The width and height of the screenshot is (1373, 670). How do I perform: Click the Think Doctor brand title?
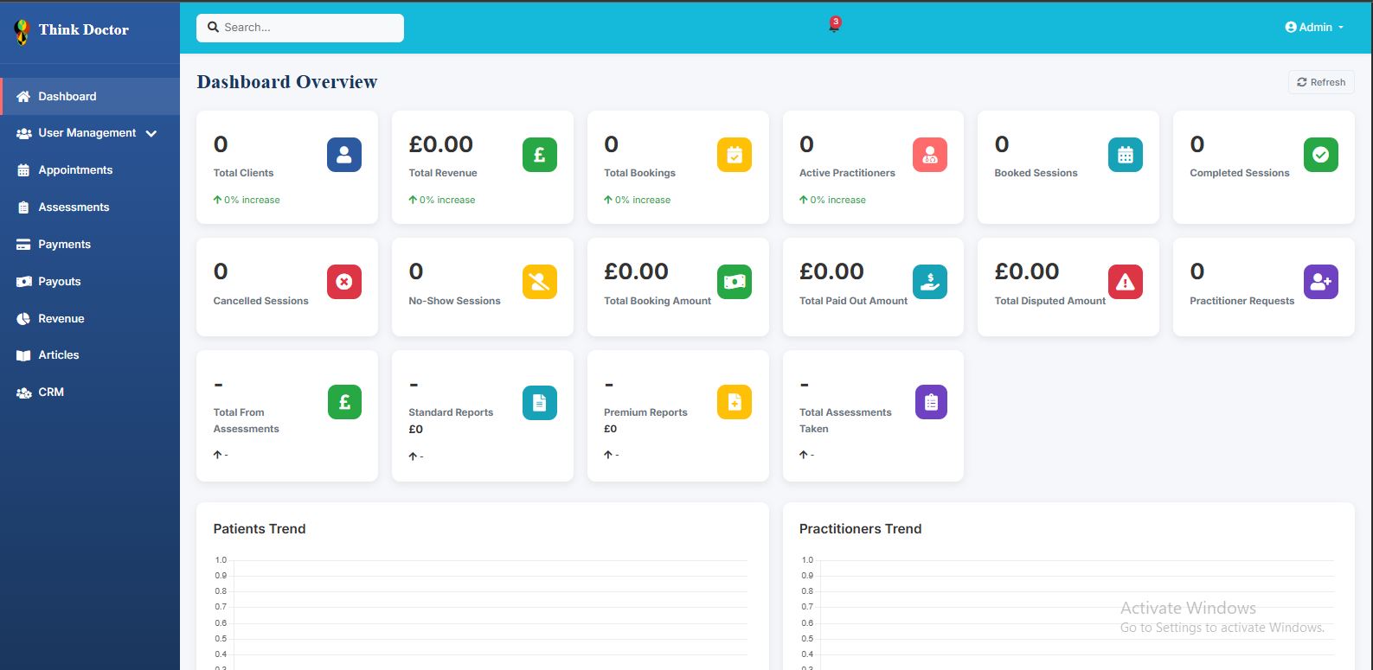[83, 29]
